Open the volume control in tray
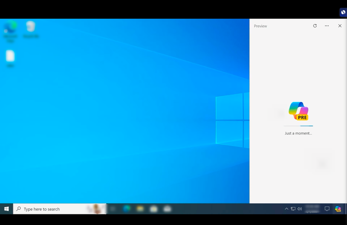Viewport: 347px width, 225px height. (300, 209)
